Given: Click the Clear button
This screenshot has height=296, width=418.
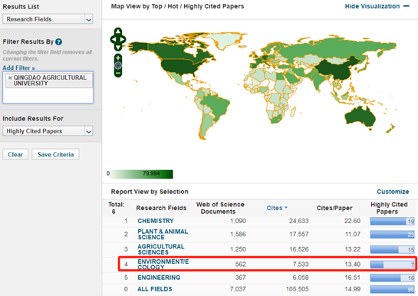Looking at the screenshot, I should 15,155.
